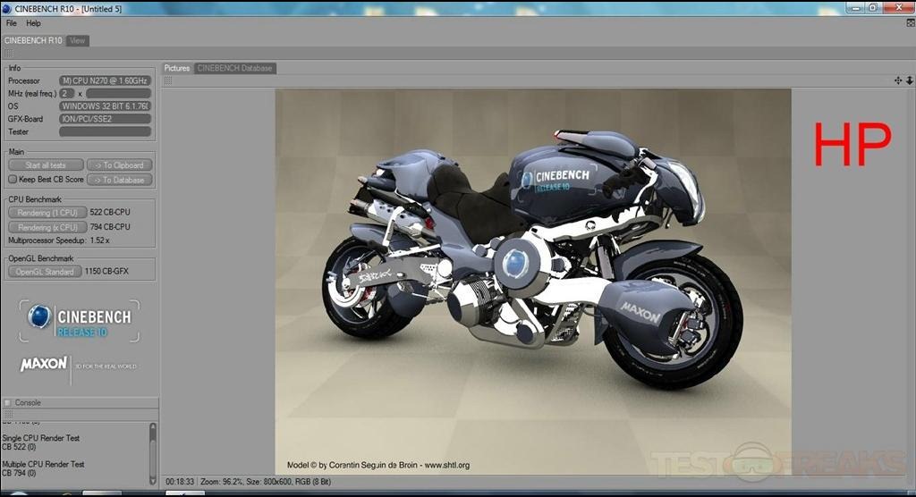
Task: Switch to the View tab
Action: click(x=78, y=40)
